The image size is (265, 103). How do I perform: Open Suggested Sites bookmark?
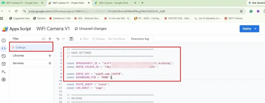click(19, 18)
